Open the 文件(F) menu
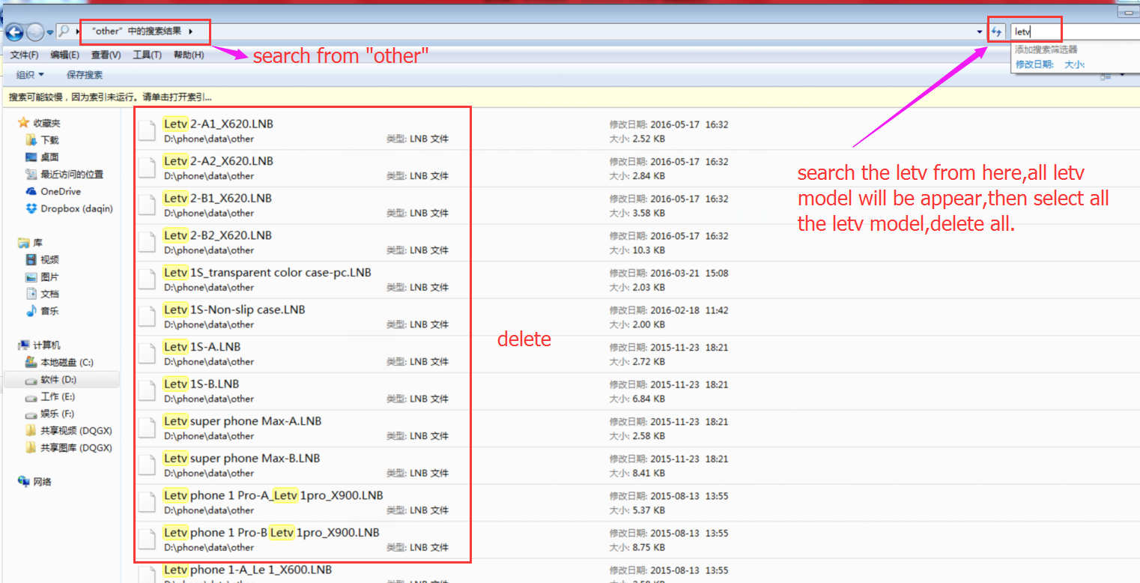The image size is (1140, 583). (25, 55)
